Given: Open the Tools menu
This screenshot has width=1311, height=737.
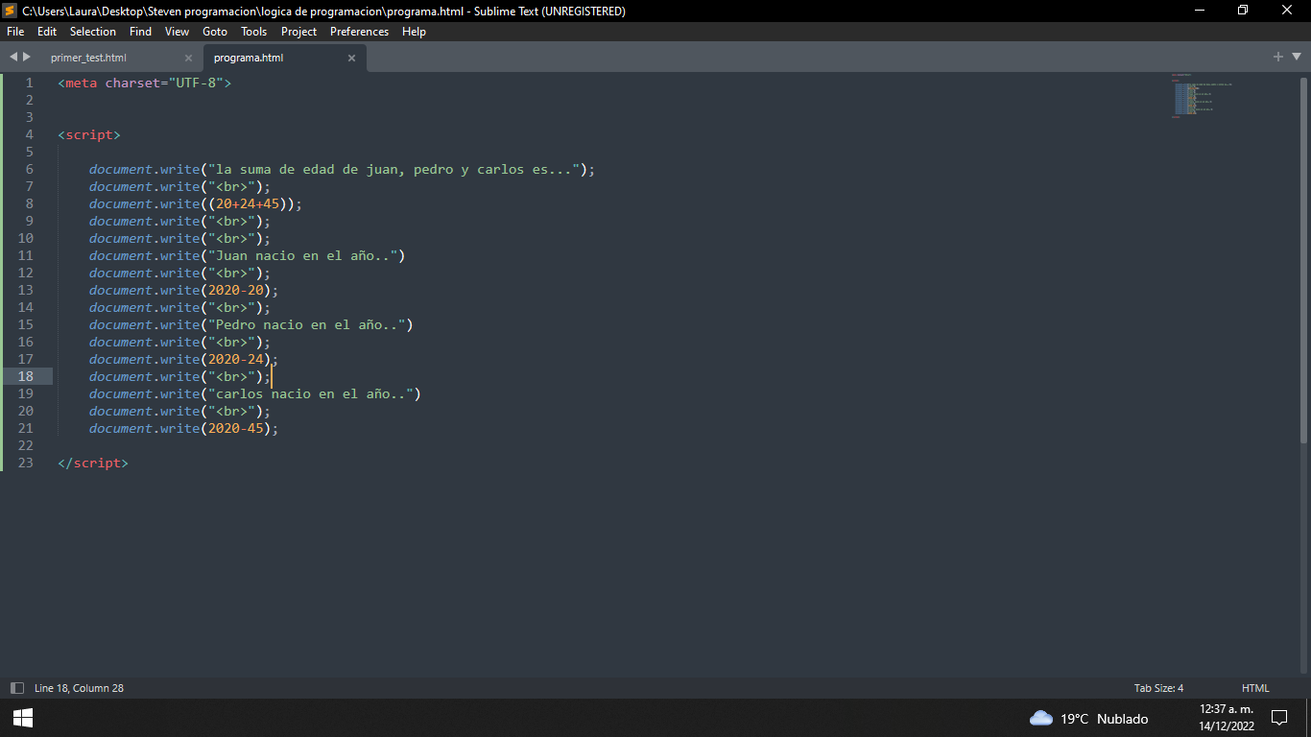Looking at the screenshot, I should [254, 32].
